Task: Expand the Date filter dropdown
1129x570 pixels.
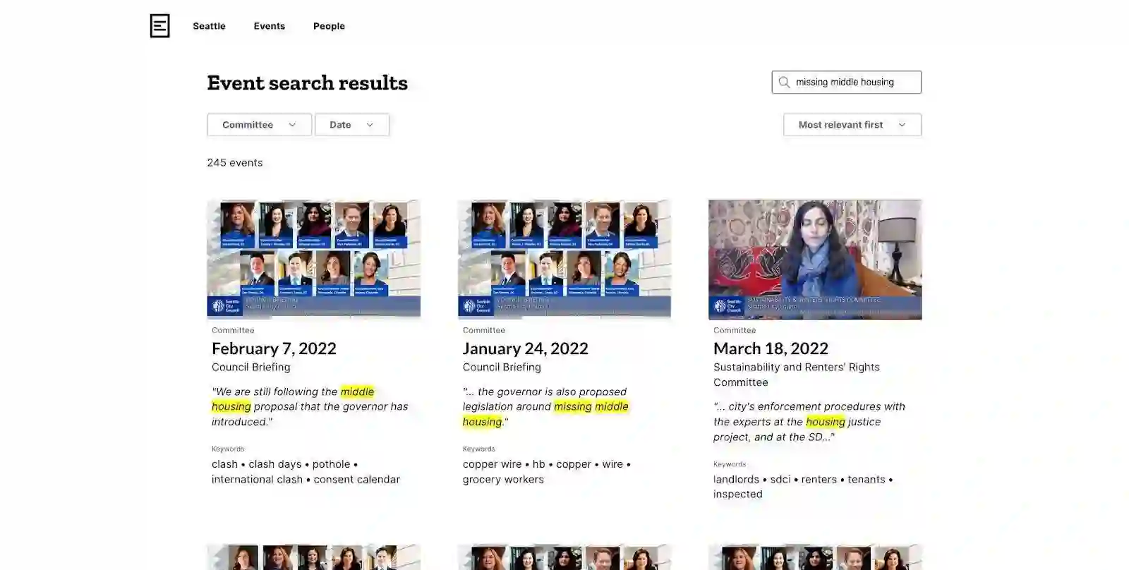Action: (x=351, y=125)
